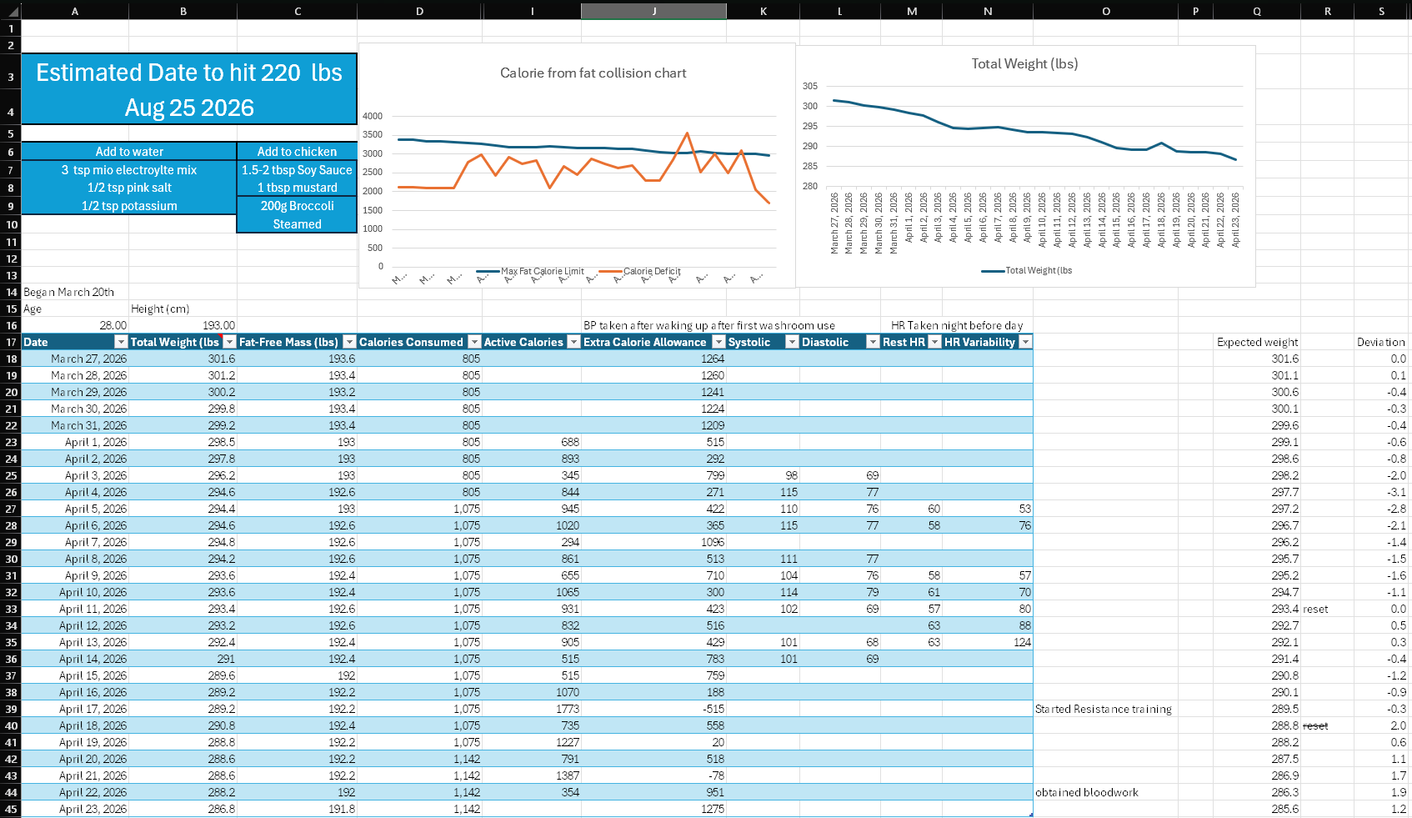Click the Diastolic column filter arrow
Screen dimensions: 1412x818
coord(873,342)
